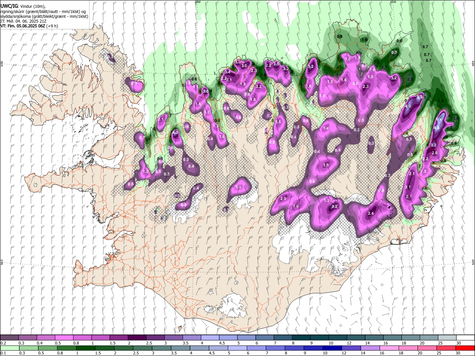Pick the dark teal 8–9 snow legend swatch
475x356 pixels.
(301, 338)
